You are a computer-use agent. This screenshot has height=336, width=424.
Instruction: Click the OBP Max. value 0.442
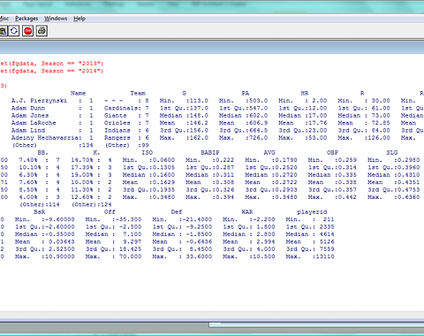point(347,197)
